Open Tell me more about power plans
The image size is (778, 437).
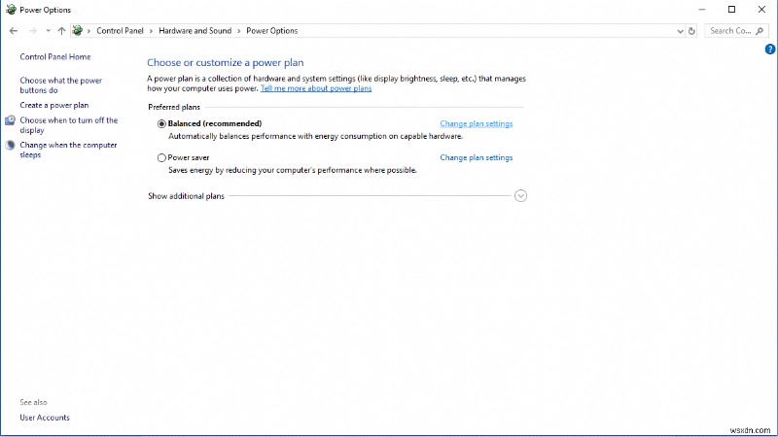[x=316, y=88]
